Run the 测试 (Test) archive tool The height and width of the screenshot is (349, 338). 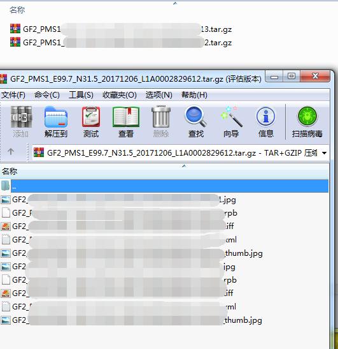[x=91, y=122]
